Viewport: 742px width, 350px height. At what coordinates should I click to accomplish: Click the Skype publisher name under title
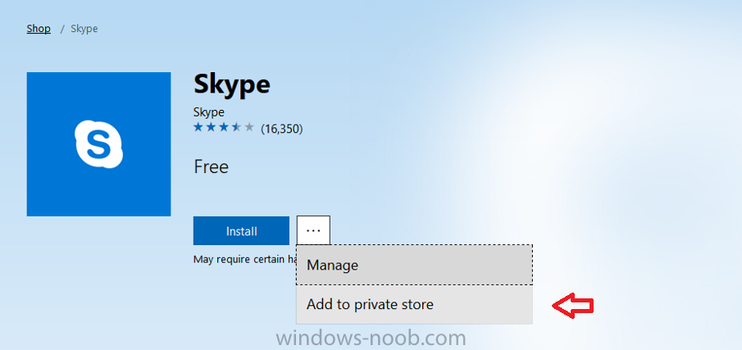pyautogui.click(x=209, y=112)
